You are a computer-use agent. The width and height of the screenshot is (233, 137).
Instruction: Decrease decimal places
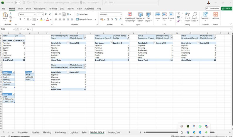coord(120,19)
